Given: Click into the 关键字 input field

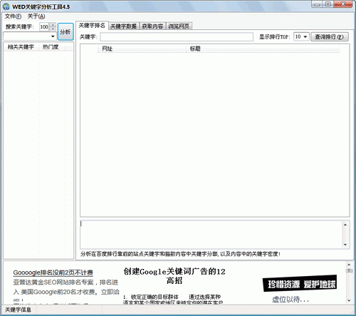Looking at the screenshot, I should coord(177,37).
